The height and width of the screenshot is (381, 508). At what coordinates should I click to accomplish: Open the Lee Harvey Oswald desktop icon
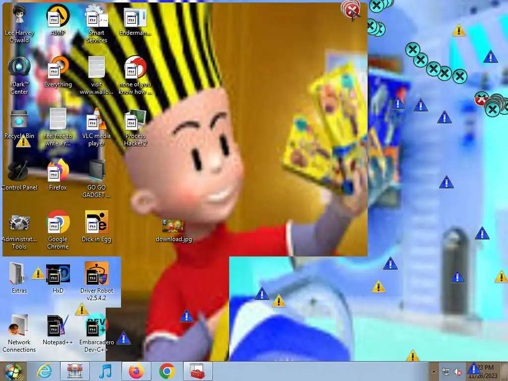(19, 24)
